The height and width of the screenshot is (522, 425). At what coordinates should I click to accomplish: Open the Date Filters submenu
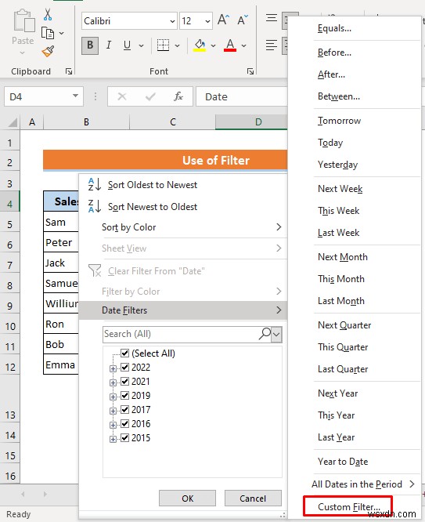183,310
